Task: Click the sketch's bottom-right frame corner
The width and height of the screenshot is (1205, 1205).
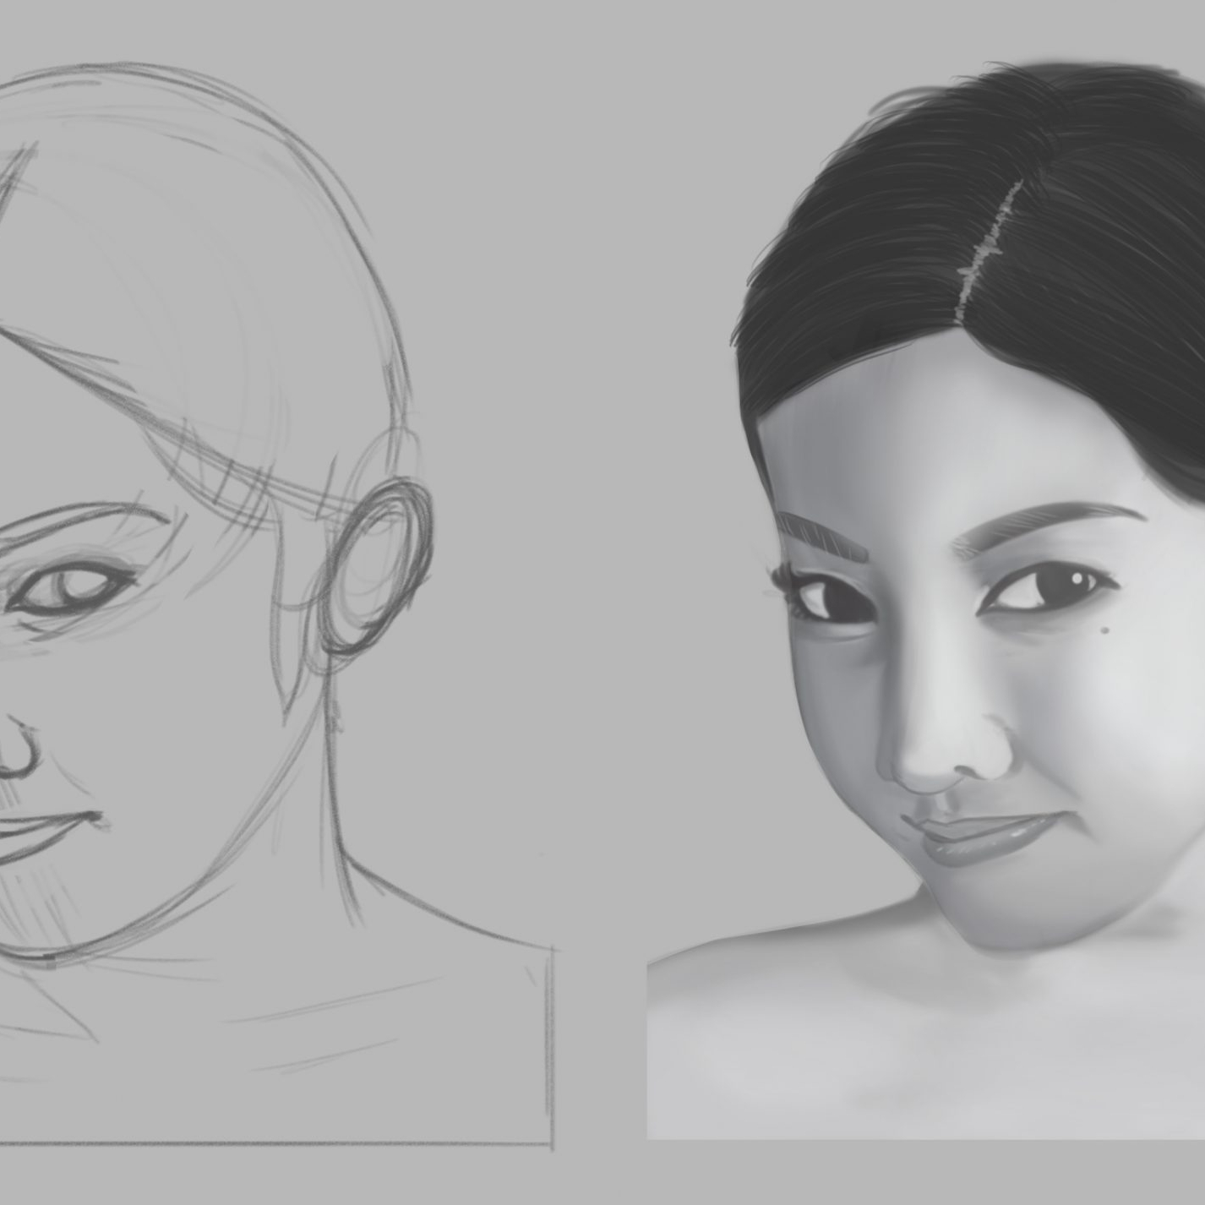Action: click(551, 1145)
